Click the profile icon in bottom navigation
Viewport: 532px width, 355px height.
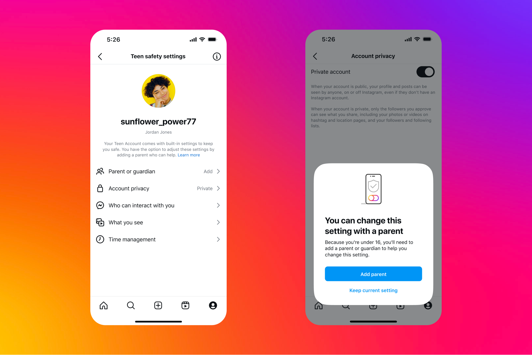click(213, 305)
